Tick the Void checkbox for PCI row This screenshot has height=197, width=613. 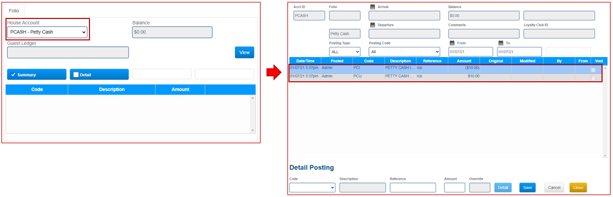(x=593, y=70)
